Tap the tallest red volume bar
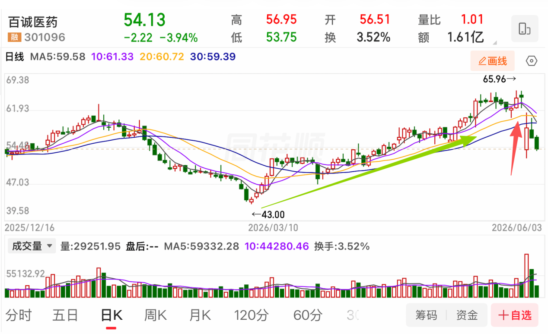Viewport: 548px width, 334px height. [x=526, y=275]
